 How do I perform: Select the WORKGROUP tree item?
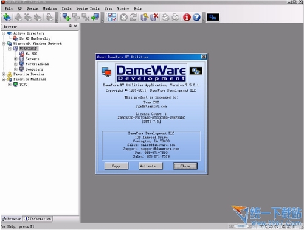(x=28, y=49)
